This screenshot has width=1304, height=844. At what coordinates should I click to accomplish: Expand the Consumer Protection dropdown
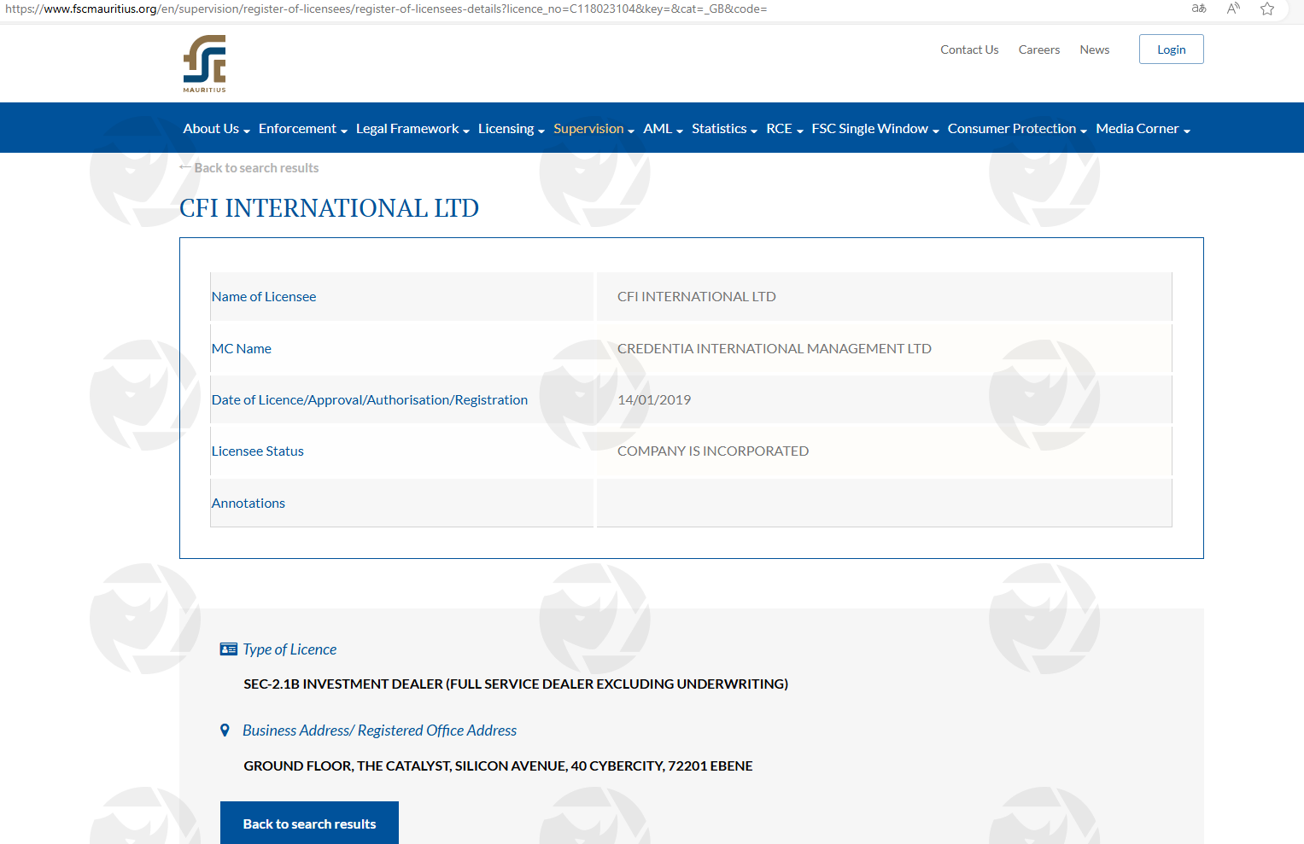click(x=1016, y=129)
